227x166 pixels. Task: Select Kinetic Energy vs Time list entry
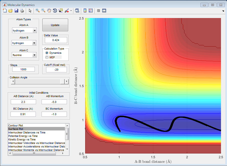pos(22,139)
